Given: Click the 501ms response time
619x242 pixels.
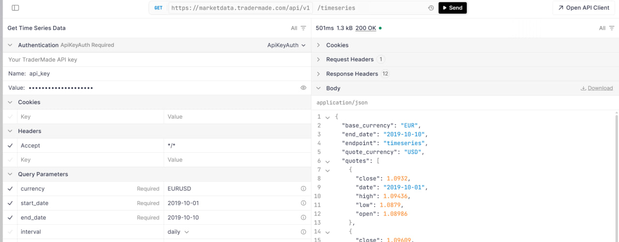Looking at the screenshot, I should tap(324, 28).
